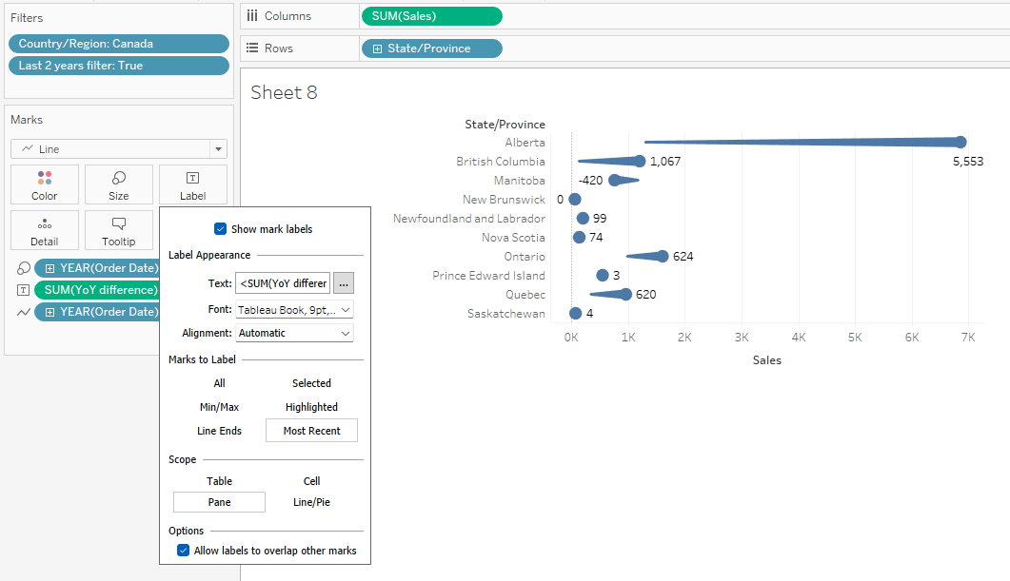The image size is (1010, 581).
Task: Open the Line mark type dropdown
Action: 219,149
